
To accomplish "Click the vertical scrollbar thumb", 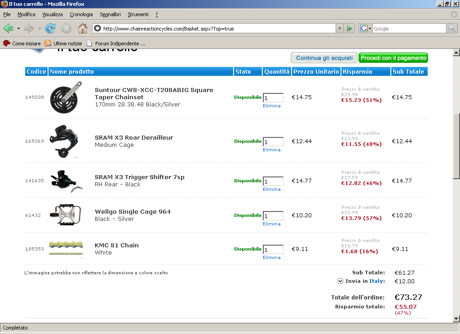I will pyautogui.click(x=456, y=146).
